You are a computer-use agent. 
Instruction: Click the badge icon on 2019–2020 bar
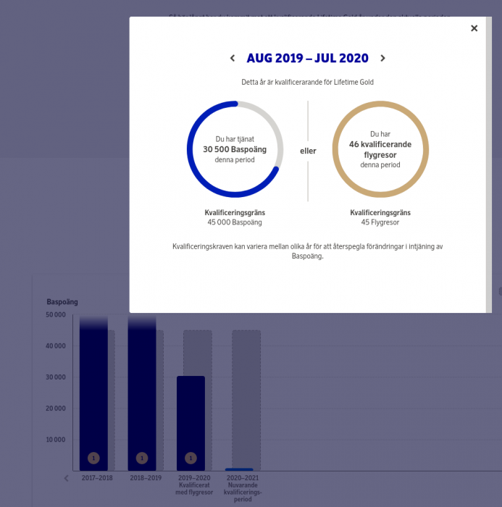coord(191,458)
